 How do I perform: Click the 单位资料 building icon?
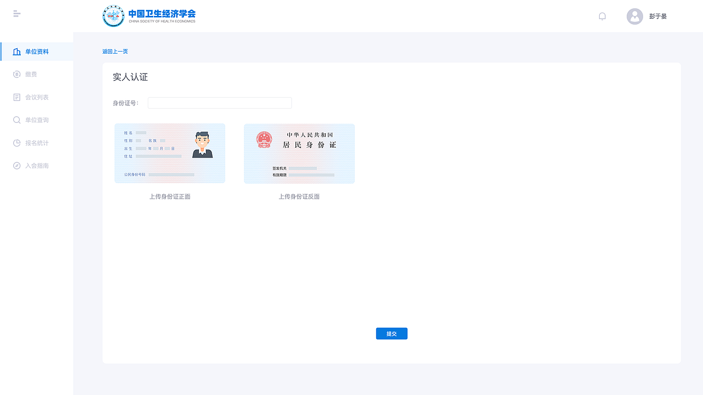(17, 52)
